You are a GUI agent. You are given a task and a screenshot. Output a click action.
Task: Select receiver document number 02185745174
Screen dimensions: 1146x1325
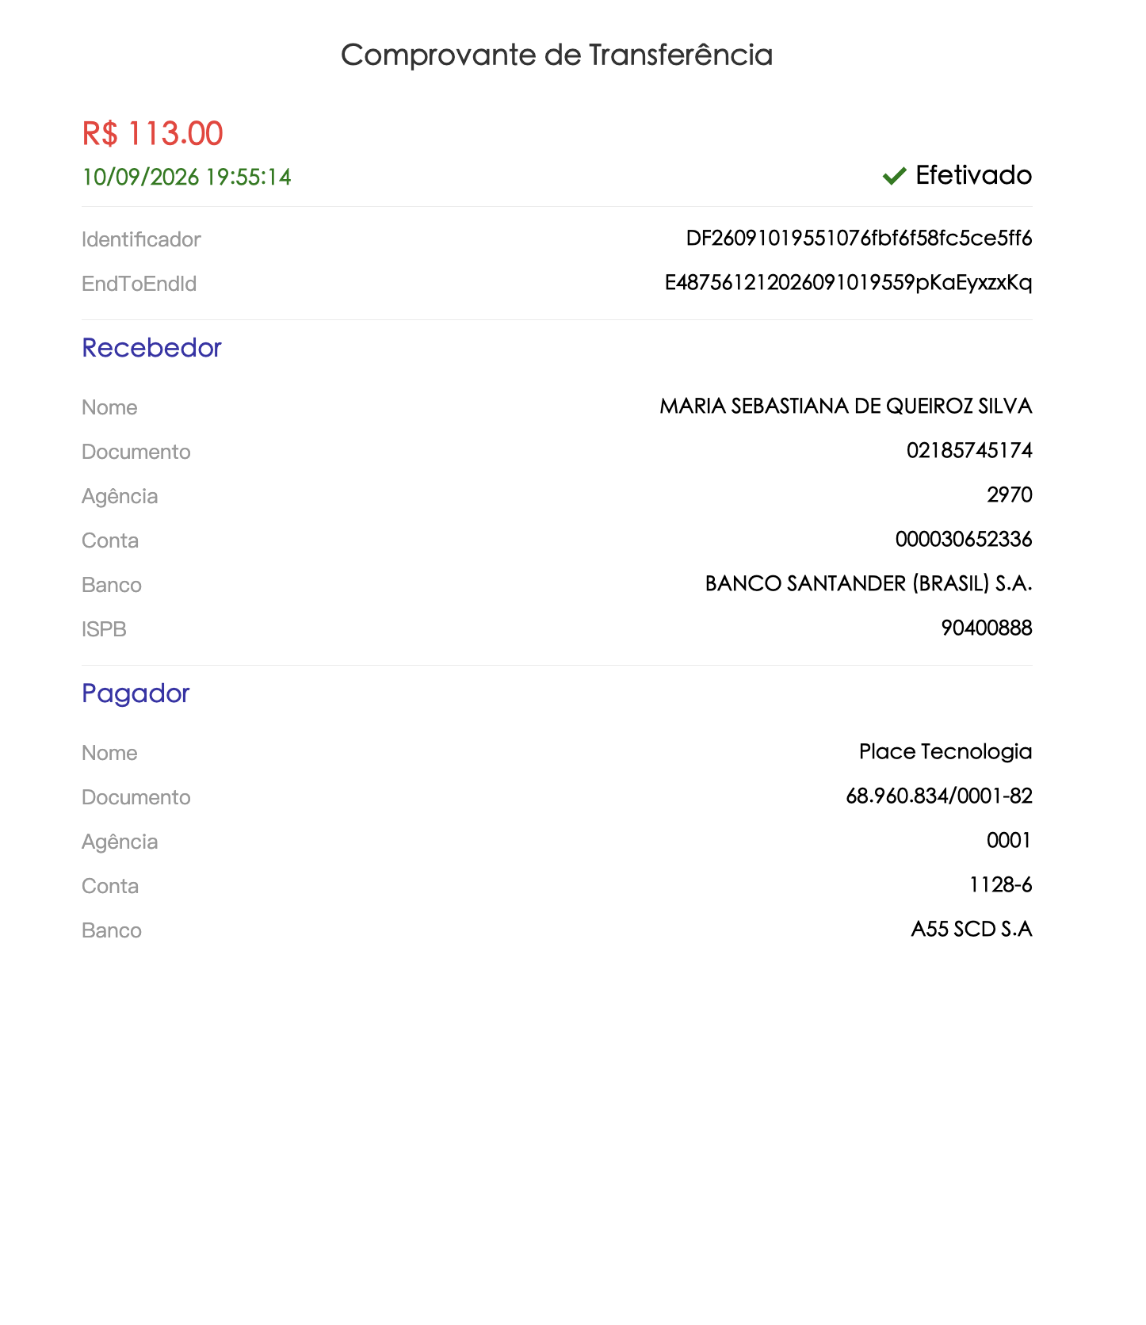tap(969, 451)
